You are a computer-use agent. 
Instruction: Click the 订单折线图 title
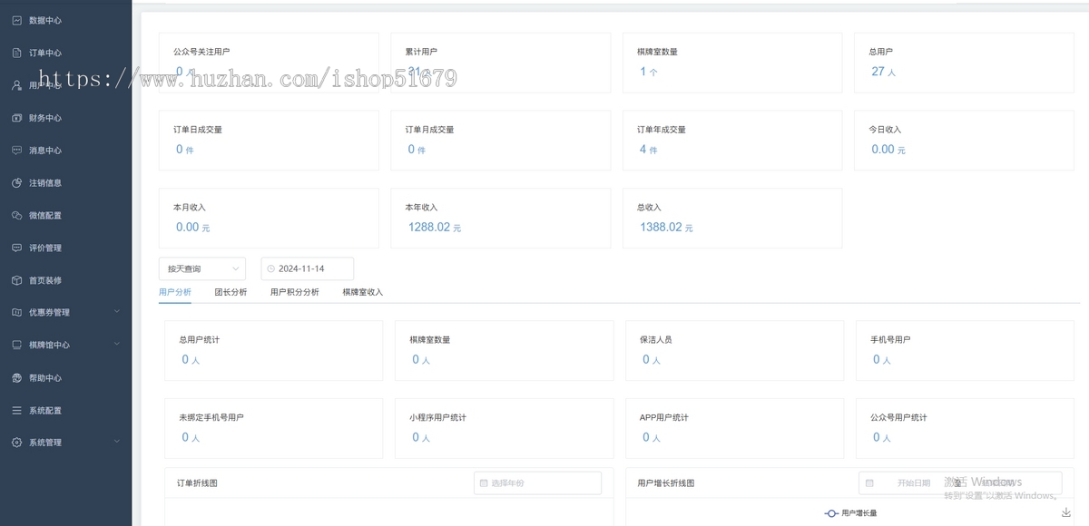point(197,483)
